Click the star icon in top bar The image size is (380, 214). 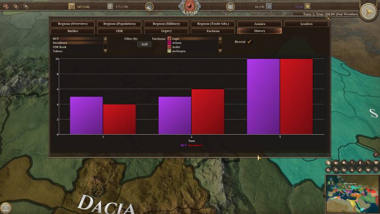(308, 6)
